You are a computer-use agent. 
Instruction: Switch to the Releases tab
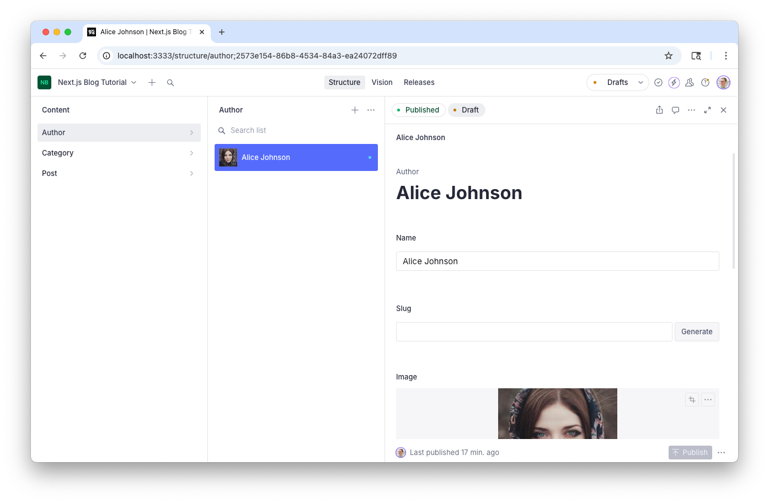click(x=419, y=82)
